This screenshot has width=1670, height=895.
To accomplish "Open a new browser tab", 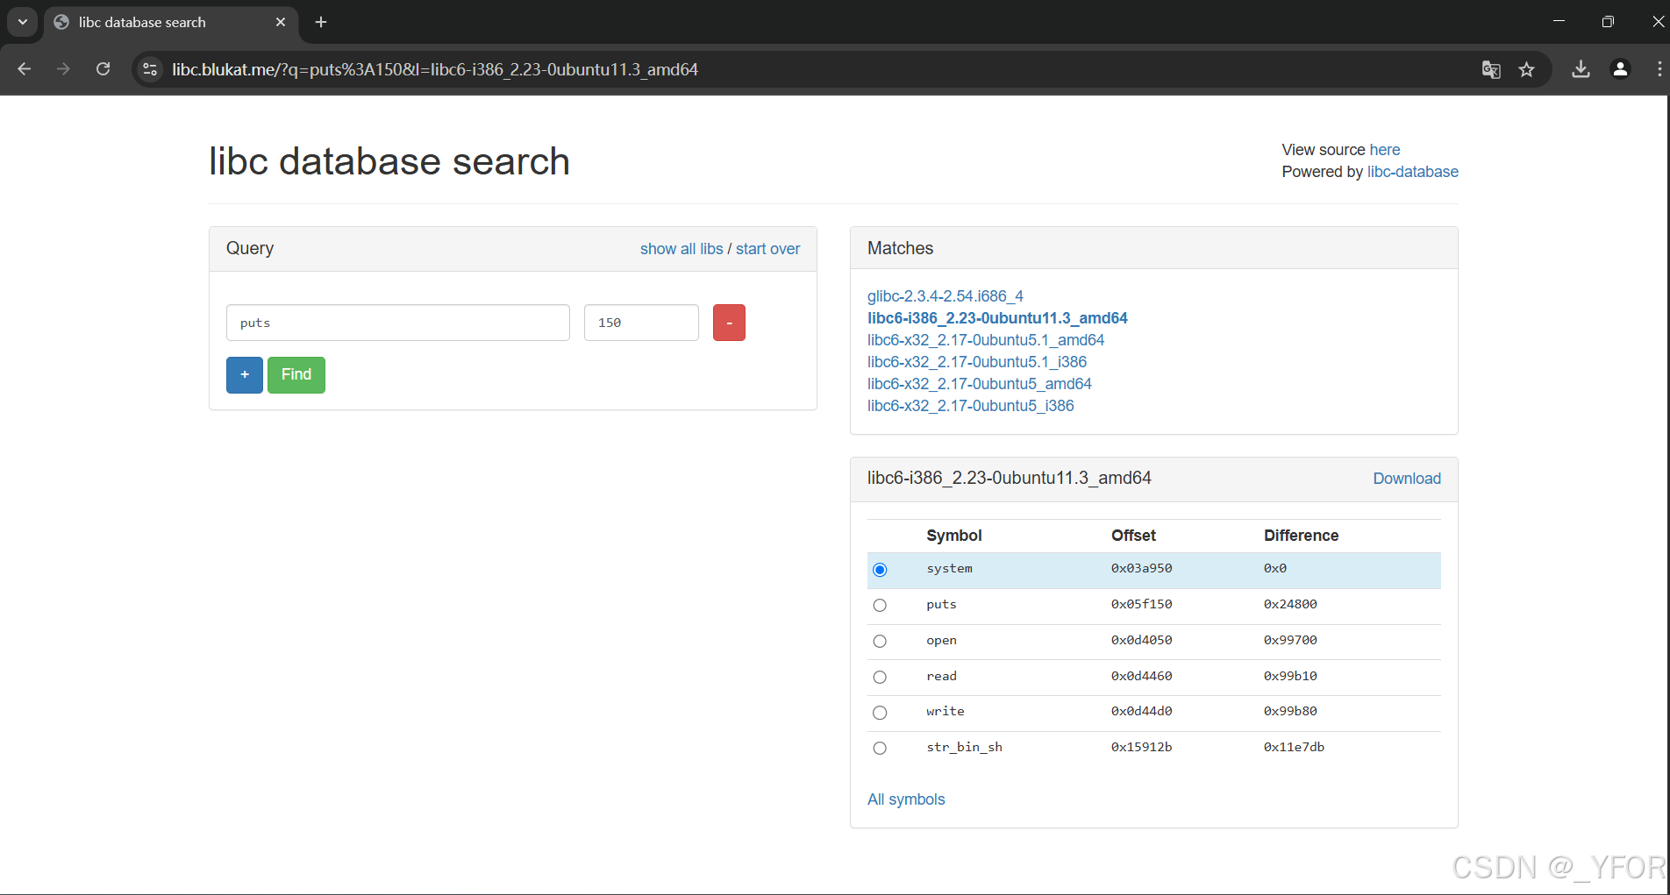I will point(320,22).
